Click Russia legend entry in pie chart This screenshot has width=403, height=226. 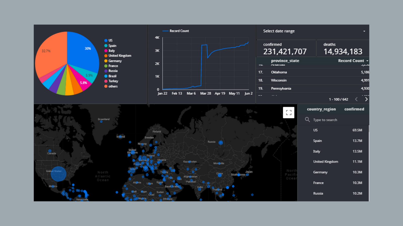tap(111, 71)
